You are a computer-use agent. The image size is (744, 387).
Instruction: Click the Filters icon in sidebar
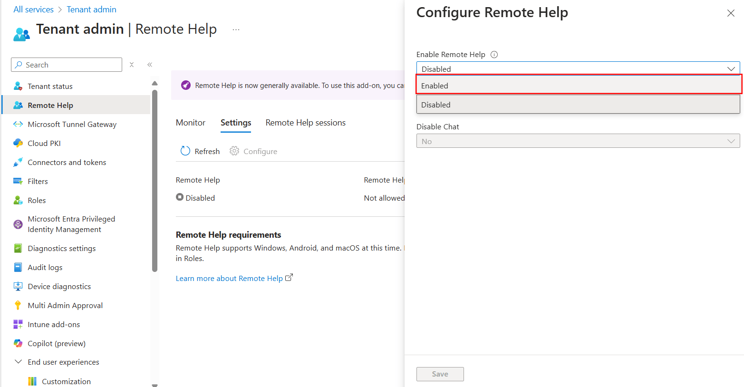click(x=18, y=181)
